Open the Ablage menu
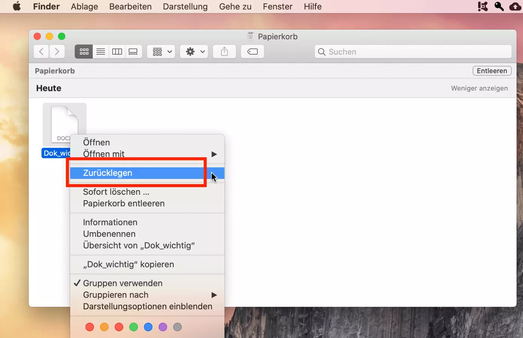Screen dimensions: 523x338 [84, 6]
